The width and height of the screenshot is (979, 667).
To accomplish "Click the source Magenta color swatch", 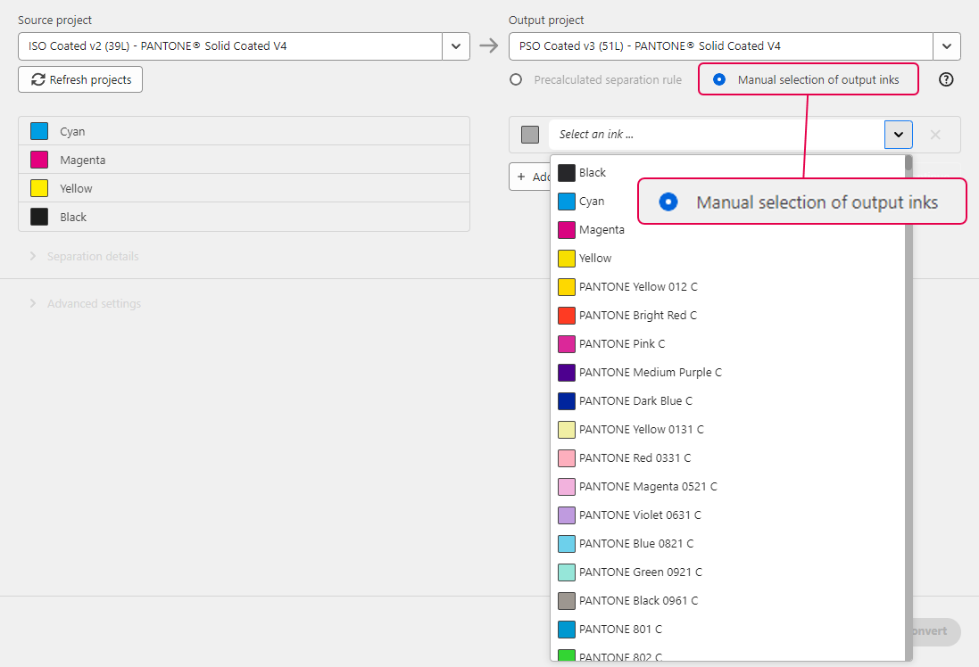I will tap(39, 160).
